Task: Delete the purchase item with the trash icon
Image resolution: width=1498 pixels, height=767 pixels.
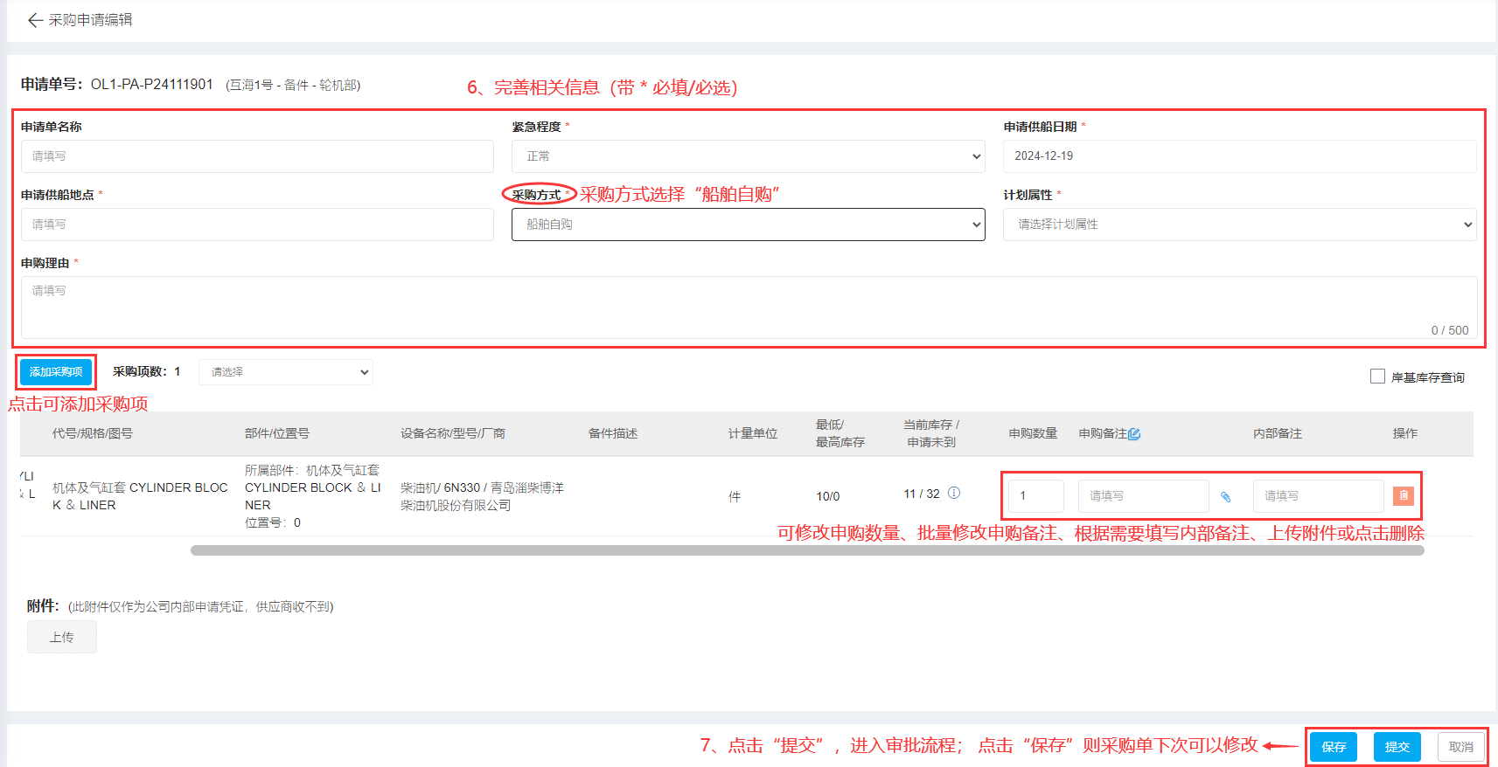Action: (1404, 495)
